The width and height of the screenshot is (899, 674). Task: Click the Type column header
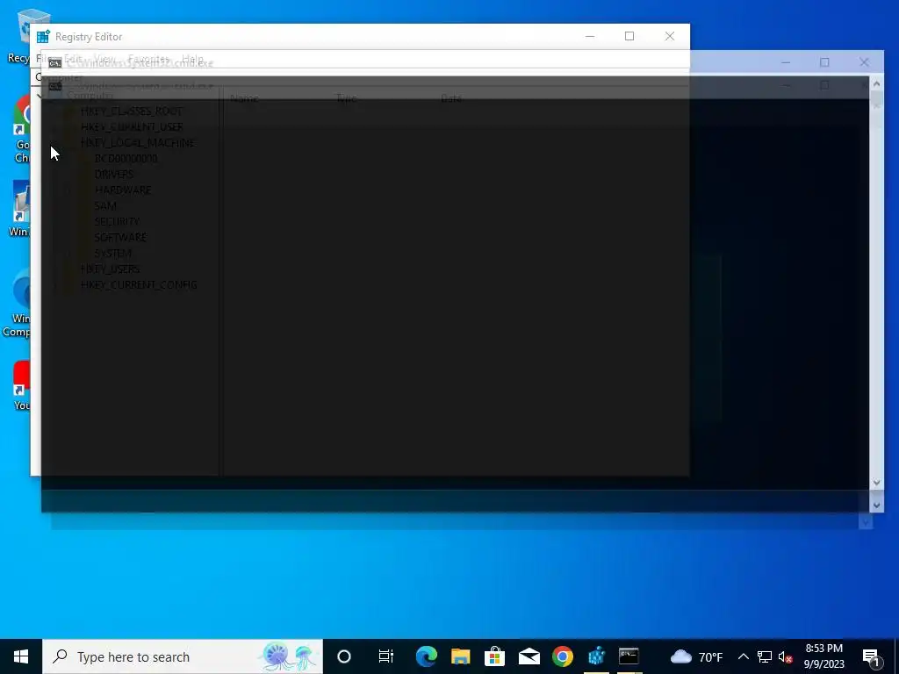[x=346, y=98]
